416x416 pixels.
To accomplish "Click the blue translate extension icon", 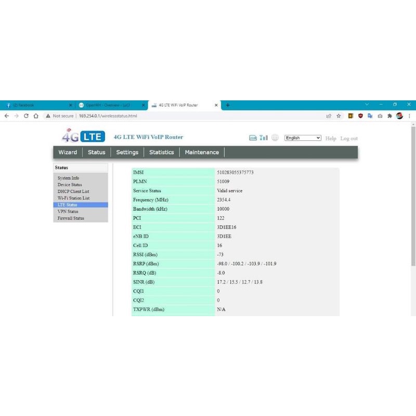I will pos(371,116).
